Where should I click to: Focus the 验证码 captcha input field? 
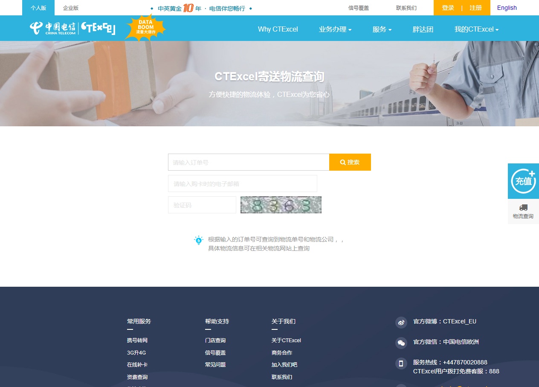click(202, 205)
